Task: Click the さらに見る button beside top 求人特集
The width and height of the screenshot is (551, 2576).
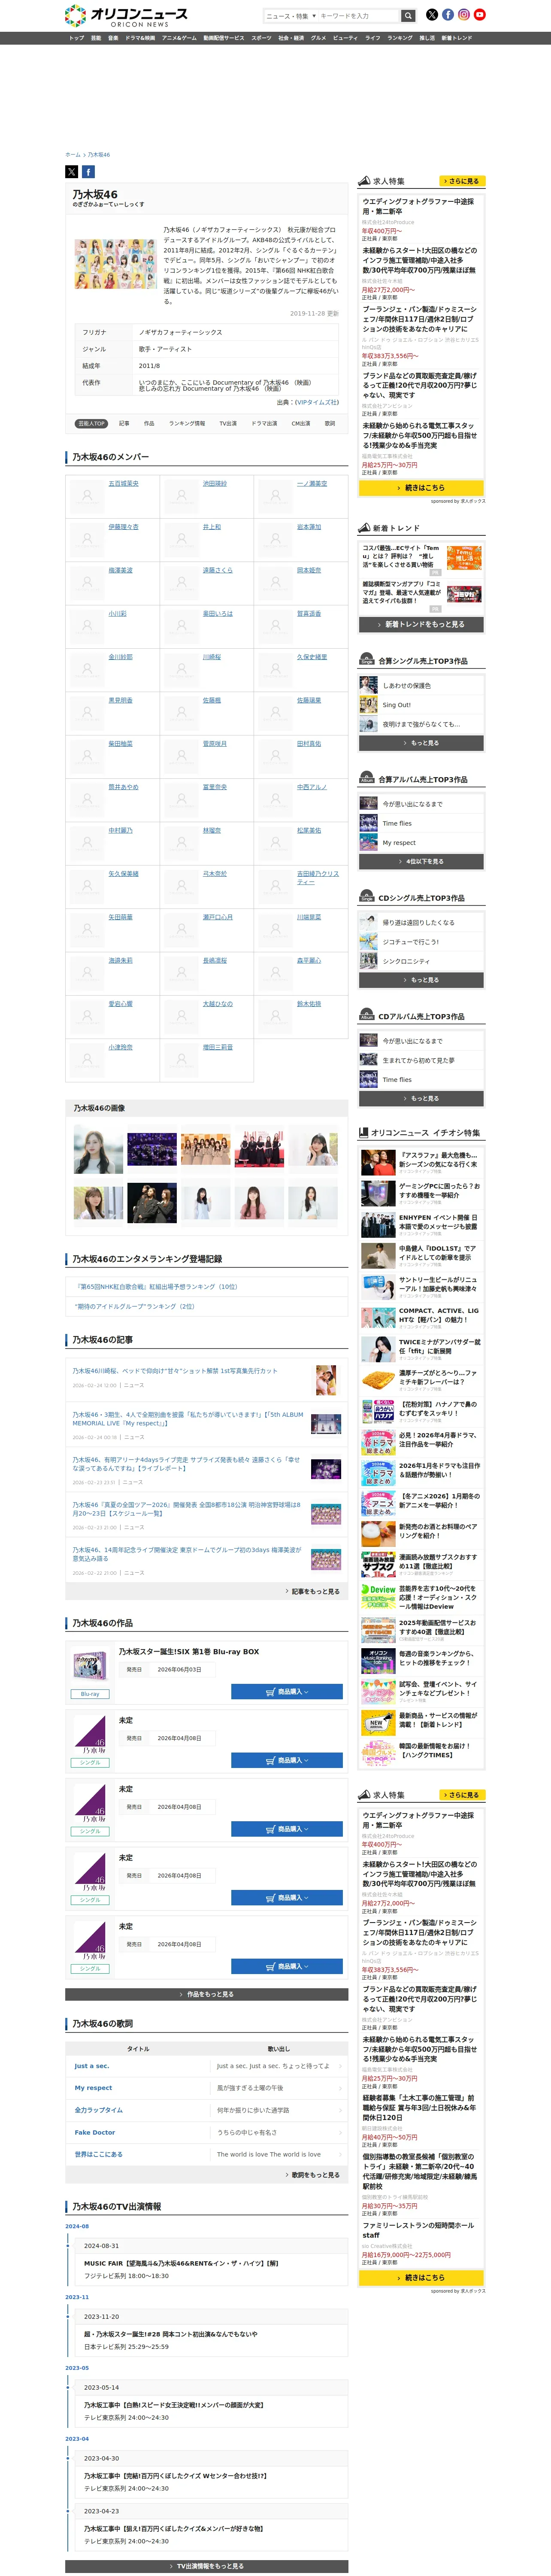Action: point(462,181)
